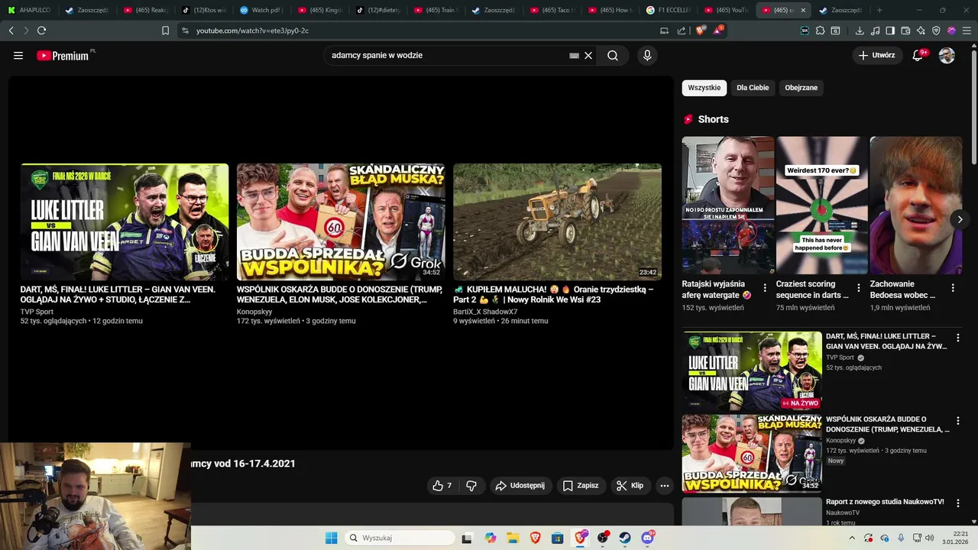
Task: Open the Budda sprzedał wspólnika endscreen thumbnail
Action: pyautogui.click(x=341, y=222)
